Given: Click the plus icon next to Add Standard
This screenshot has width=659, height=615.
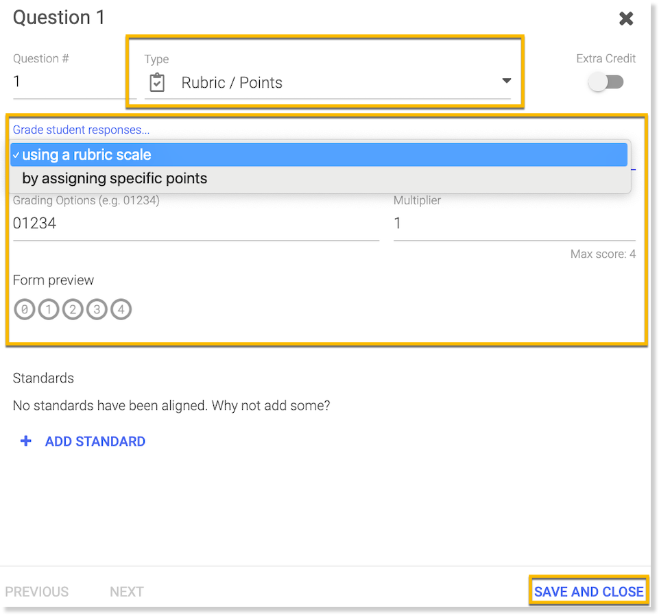Looking at the screenshot, I should tap(26, 442).
